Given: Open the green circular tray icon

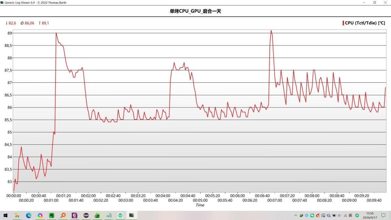Looking at the screenshot, I should tap(357, 215).
